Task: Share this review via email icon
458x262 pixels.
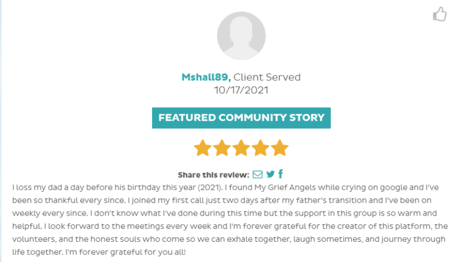Action: [x=258, y=174]
